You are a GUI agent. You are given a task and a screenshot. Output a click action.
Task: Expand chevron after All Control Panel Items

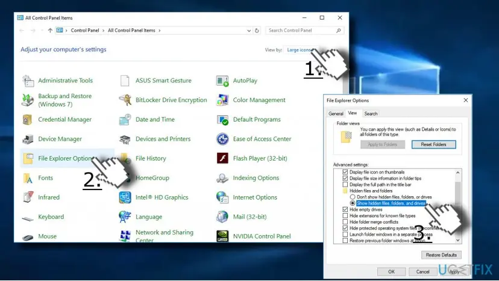(160, 31)
